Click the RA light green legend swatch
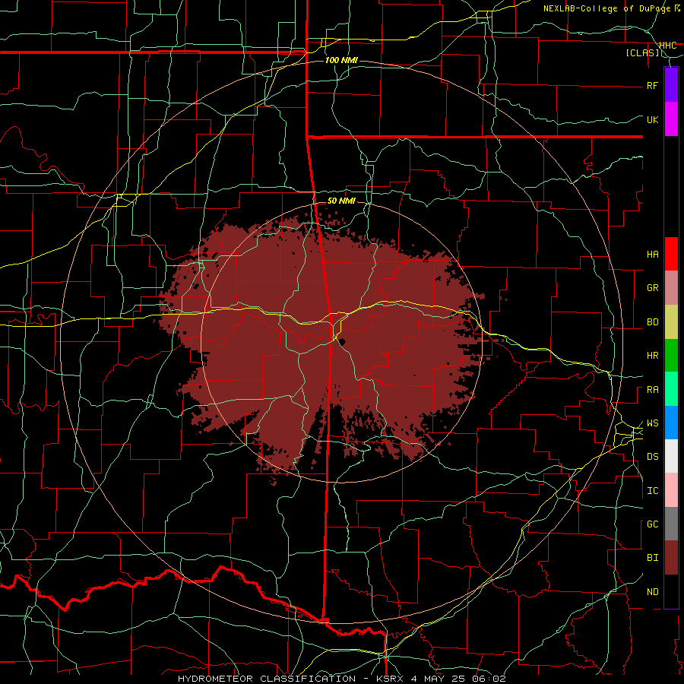Image resolution: width=684 pixels, height=684 pixels. (x=671, y=389)
